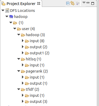The image size is (99, 106).
Task: Collapse the hadoop (3) folder
Action: 19,35
